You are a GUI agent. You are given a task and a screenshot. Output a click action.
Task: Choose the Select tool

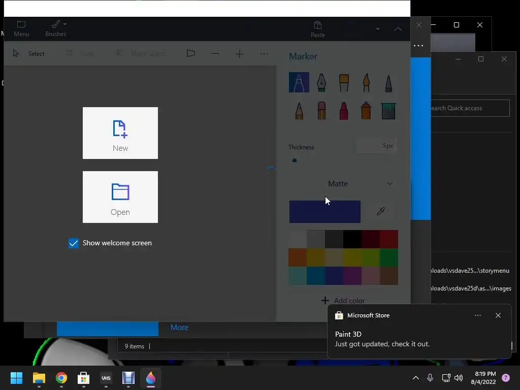(28, 53)
